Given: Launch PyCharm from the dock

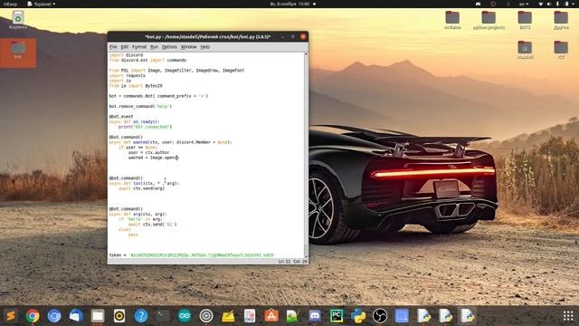Looking at the screenshot, I should pos(337,316).
